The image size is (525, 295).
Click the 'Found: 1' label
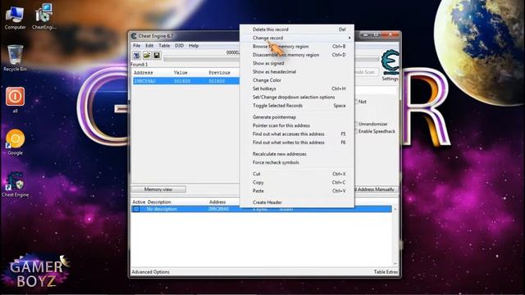[139, 64]
